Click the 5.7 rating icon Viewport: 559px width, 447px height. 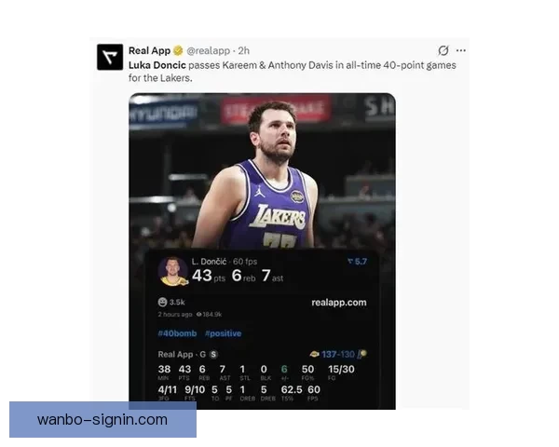(x=350, y=262)
